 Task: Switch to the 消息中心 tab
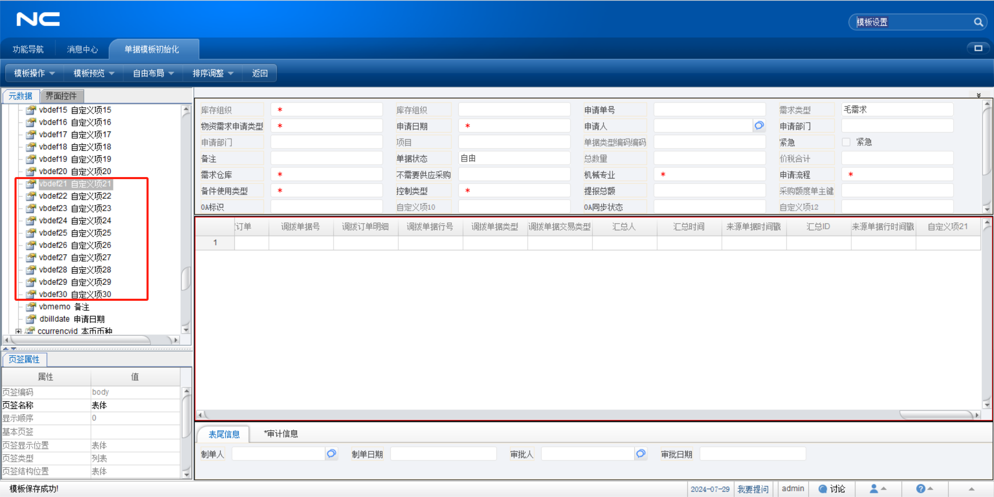tap(82, 49)
